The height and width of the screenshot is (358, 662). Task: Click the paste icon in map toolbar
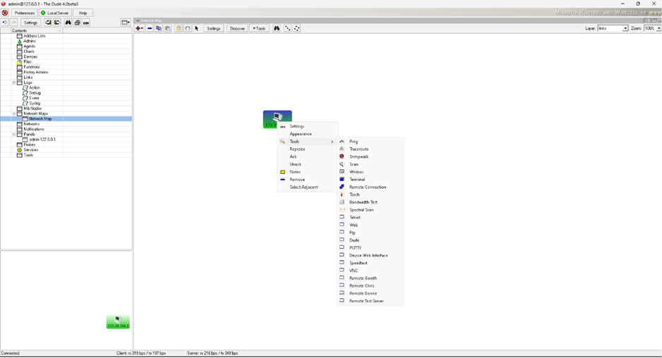(x=167, y=28)
